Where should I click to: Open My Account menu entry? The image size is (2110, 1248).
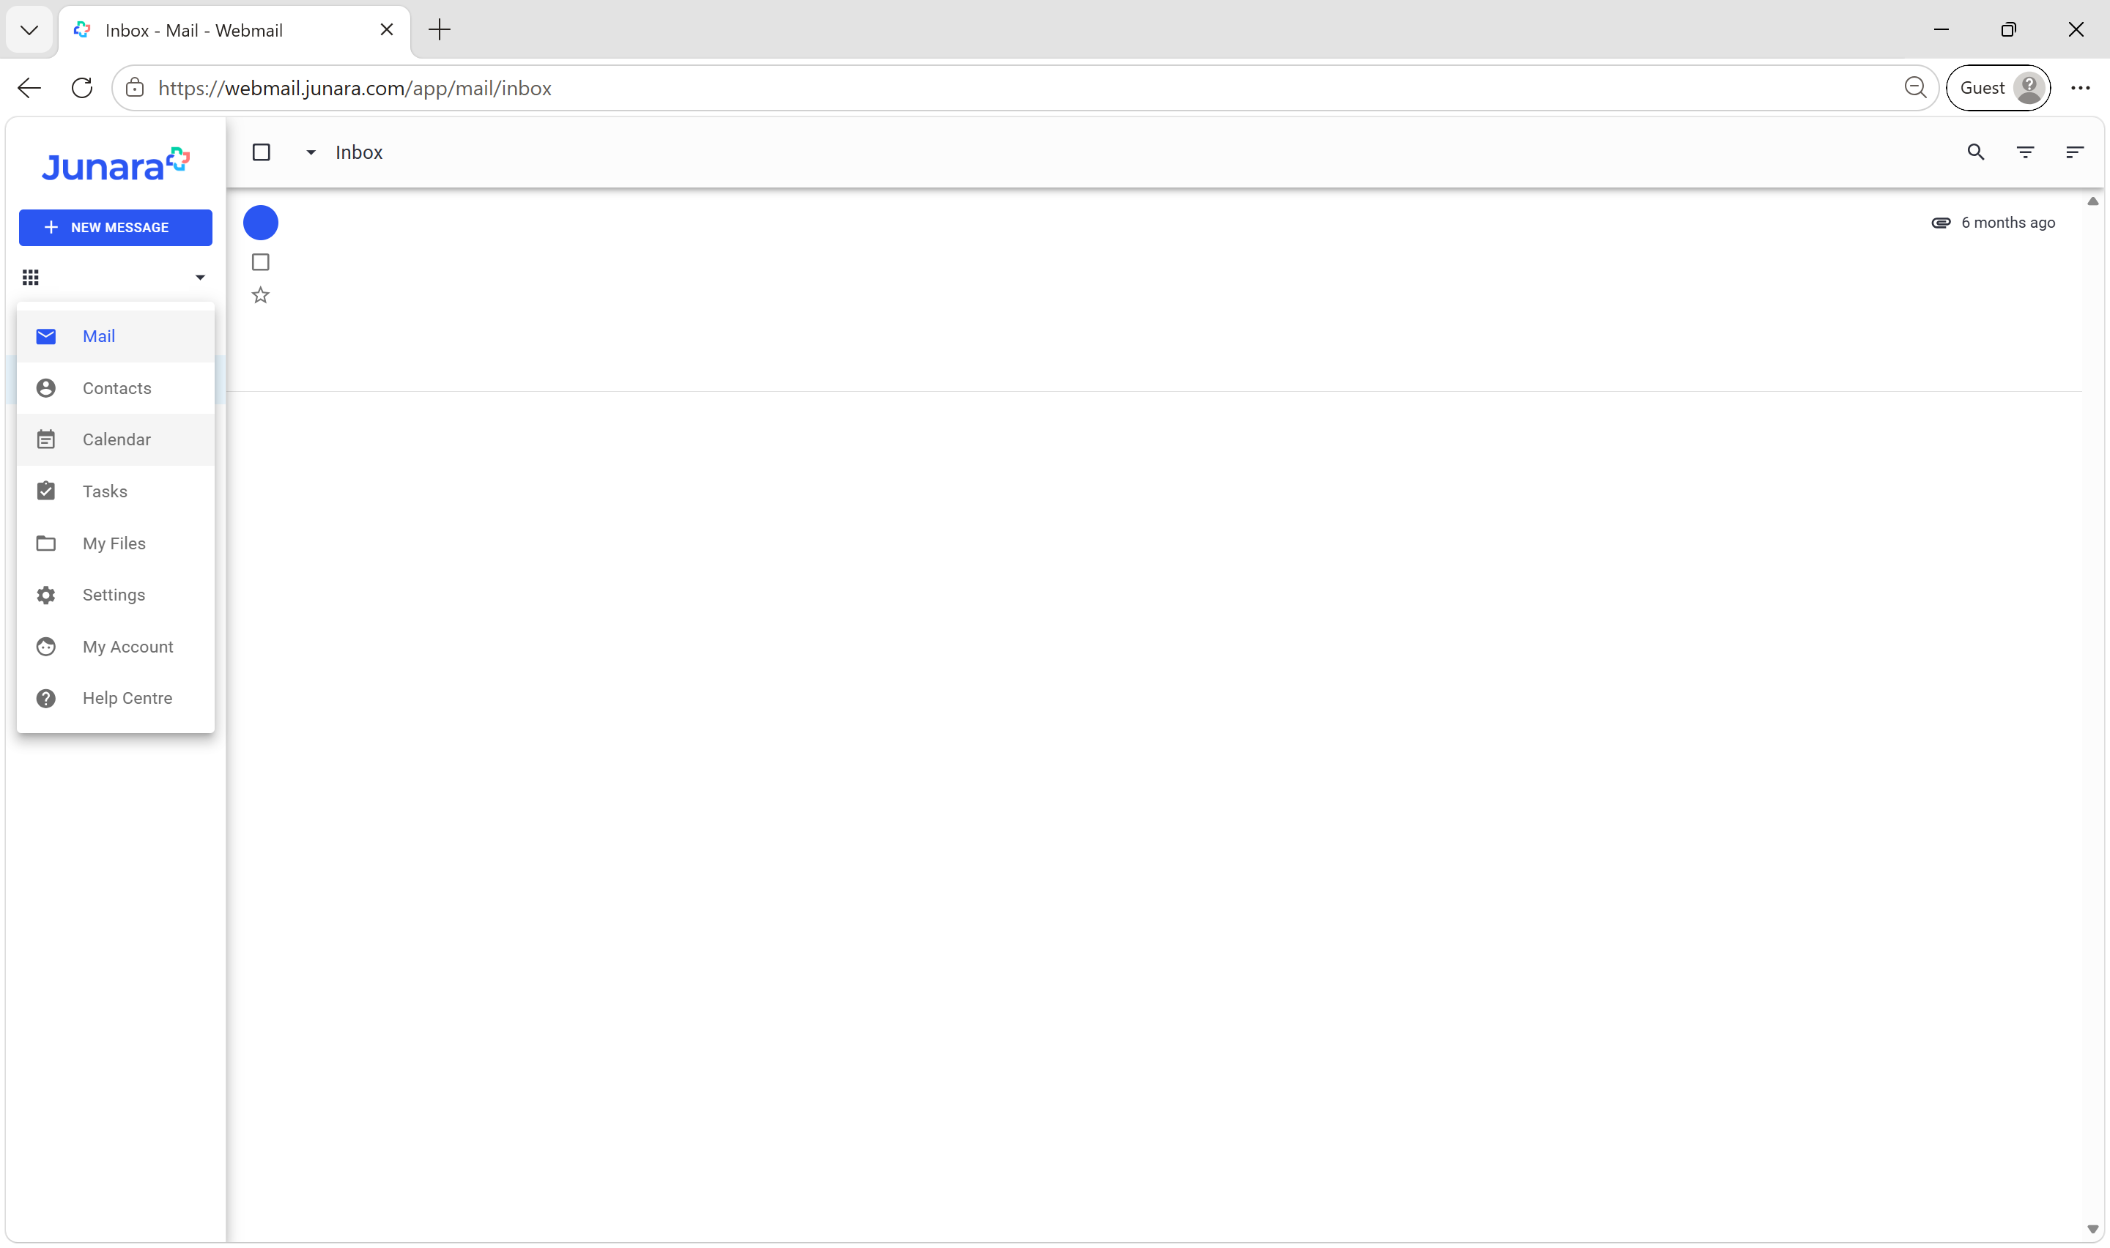(115, 647)
